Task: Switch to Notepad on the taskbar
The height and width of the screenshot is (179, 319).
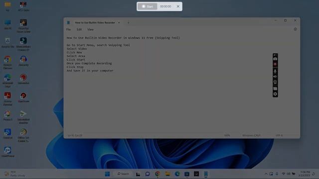Action: (x=206, y=174)
